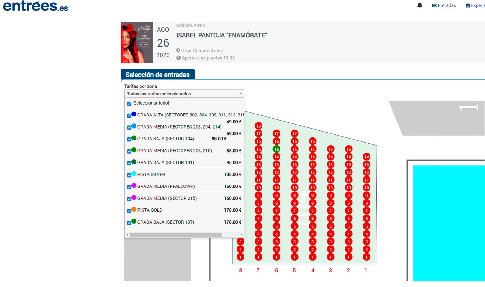Click seat 12 in row 2
Viewport: 485px width, 287px height.
pyautogui.click(x=349, y=172)
